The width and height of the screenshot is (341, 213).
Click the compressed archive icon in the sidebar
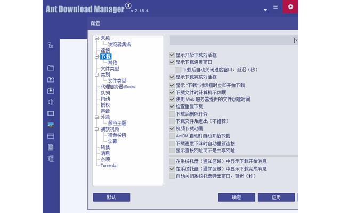click(51, 159)
